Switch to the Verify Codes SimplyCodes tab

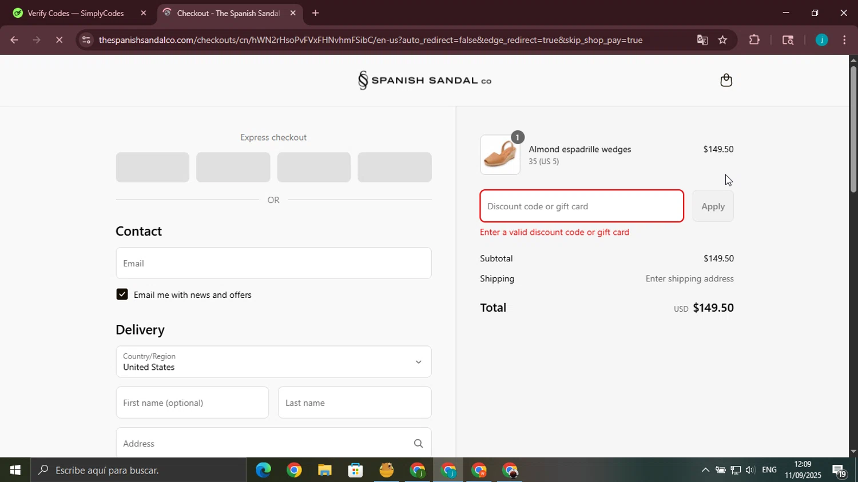(x=77, y=13)
